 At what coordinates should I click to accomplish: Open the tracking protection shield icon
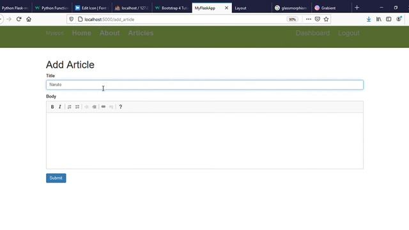(71, 19)
